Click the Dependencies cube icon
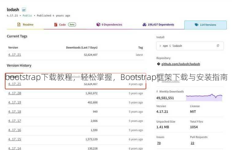Image resolution: width=232 pixels, height=150 pixels. [x=98, y=24]
